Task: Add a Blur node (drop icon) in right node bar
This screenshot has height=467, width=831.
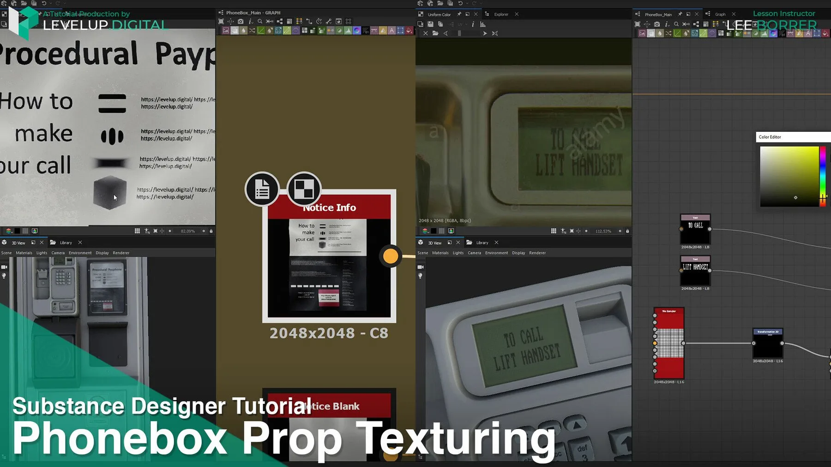Action: point(660,33)
